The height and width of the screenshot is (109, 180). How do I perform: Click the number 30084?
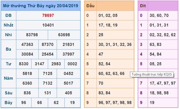pyautogui.click(x=27, y=54)
